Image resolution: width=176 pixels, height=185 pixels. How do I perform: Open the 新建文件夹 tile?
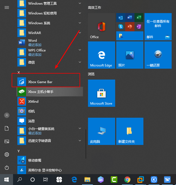(130, 131)
